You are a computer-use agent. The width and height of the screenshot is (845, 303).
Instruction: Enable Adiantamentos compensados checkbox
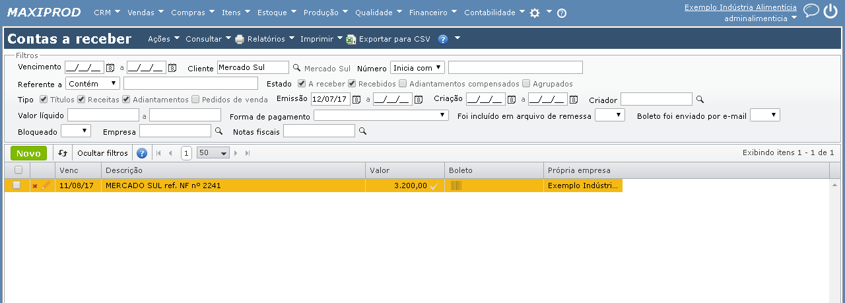tap(403, 84)
